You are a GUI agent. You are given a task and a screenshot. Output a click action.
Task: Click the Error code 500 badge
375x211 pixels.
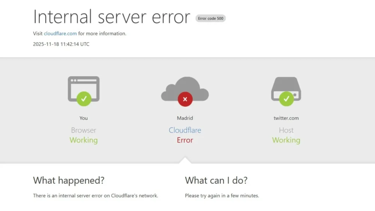(x=210, y=18)
